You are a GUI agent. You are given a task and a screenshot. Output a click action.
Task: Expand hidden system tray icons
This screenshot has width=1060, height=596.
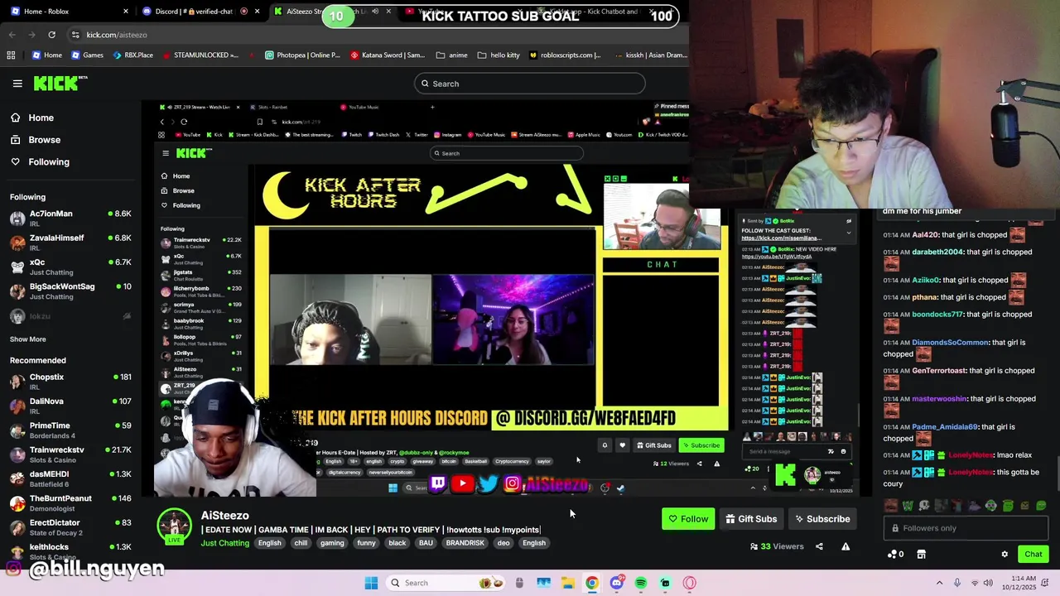point(939,583)
